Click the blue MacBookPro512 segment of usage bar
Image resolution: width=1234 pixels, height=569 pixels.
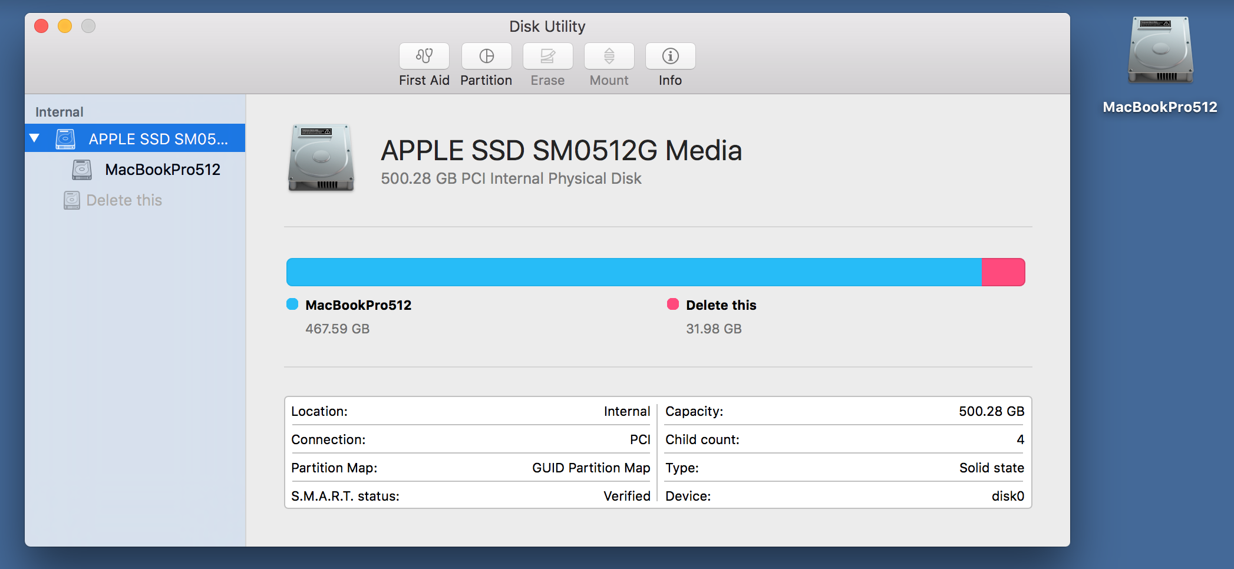point(634,272)
